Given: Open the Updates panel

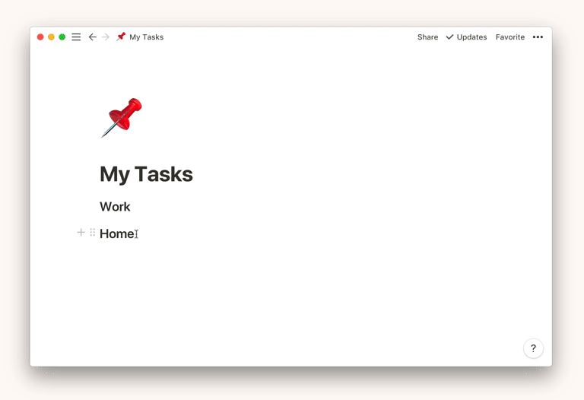Looking at the screenshot, I should [466, 37].
